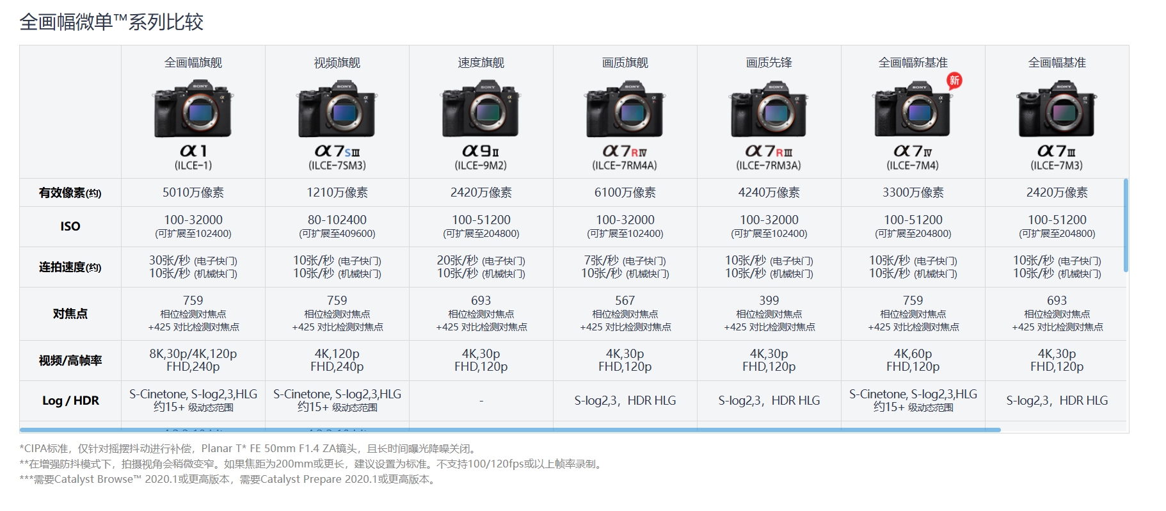Click the α9 II camera product image
The width and height of the screenshot is (1166, 511).
tap(481, 109)
